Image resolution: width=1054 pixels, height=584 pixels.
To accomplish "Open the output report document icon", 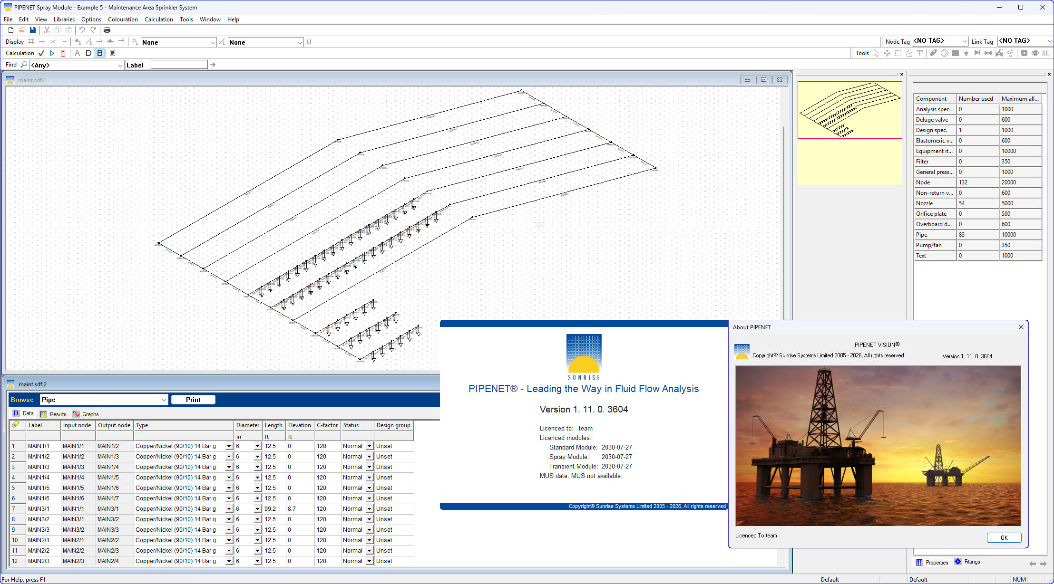I will coord(113,53).
